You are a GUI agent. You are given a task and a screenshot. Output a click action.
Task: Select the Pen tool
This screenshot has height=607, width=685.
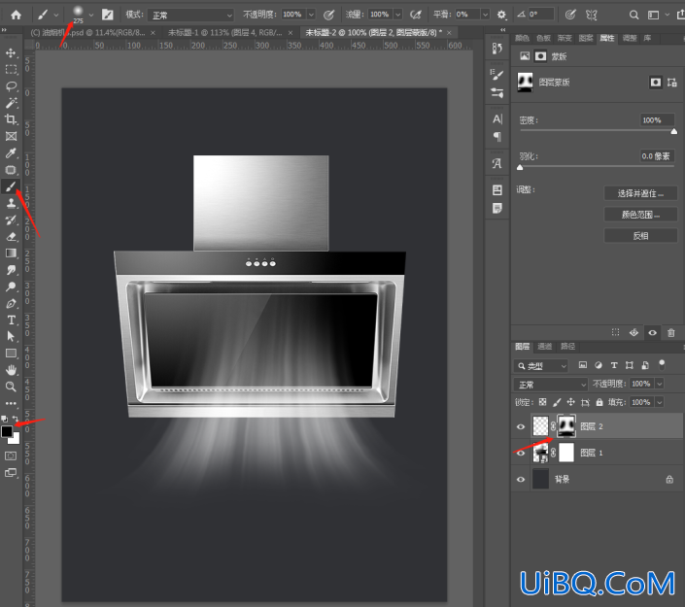[11, 303]
